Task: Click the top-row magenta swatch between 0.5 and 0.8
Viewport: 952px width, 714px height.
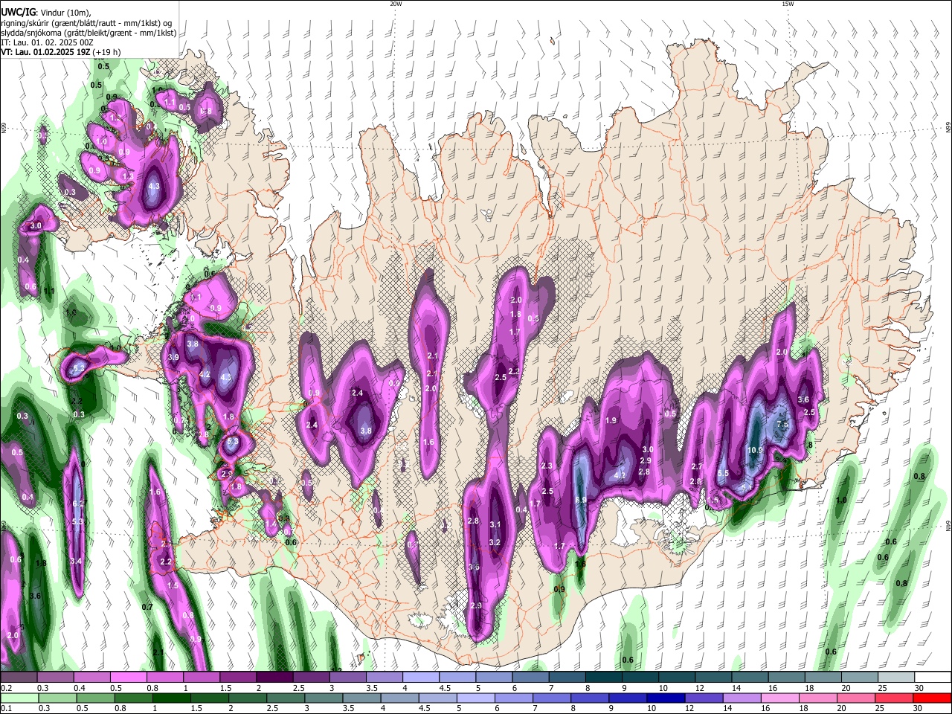Action: 129,678
